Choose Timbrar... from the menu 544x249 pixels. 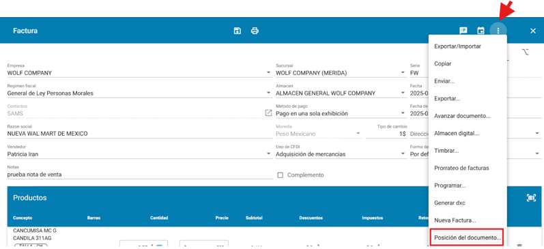(468, 151)
